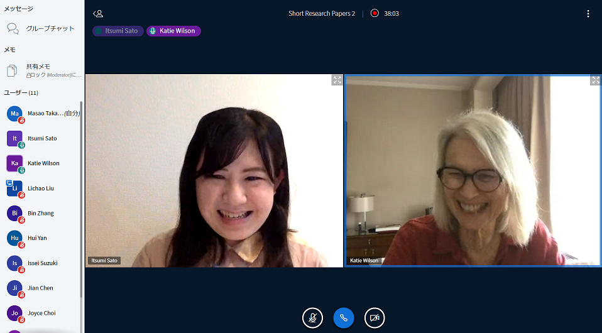Click the Katie Wilson video thumbnail
Screen dimensions: 602x333
(473, 171)
